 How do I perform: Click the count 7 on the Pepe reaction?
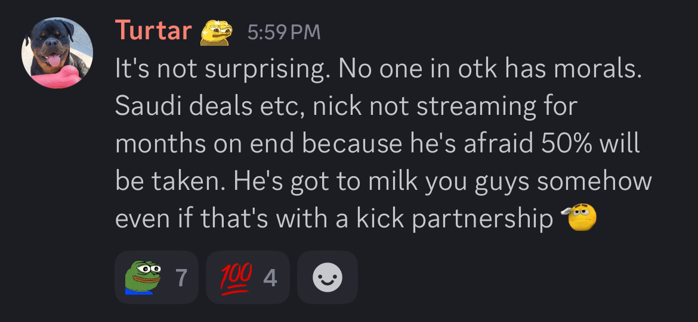(181, 279)
